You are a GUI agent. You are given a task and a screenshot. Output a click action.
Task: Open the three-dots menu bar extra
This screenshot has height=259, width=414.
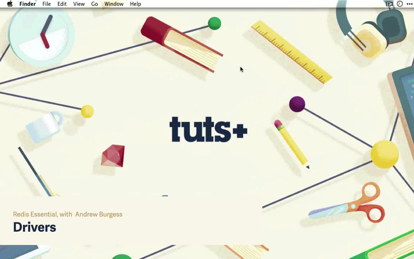pyautogui.click(x=410, y=4)
